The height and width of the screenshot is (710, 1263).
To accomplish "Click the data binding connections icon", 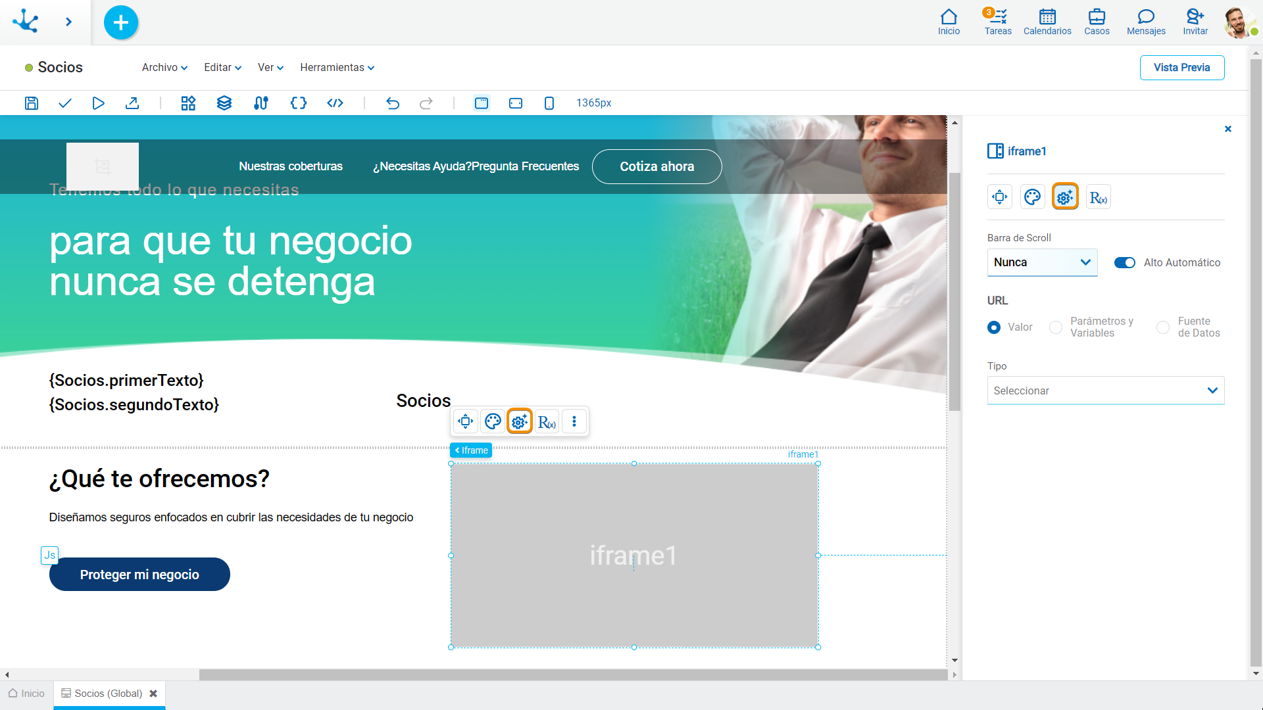I will click(261, 103).
